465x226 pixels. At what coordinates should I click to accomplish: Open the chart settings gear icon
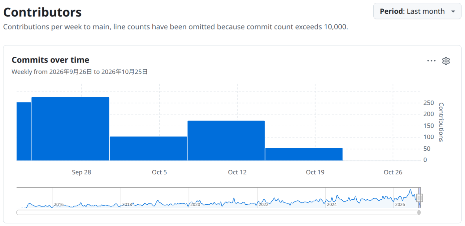pyautogui.click(x=446, y=61)
